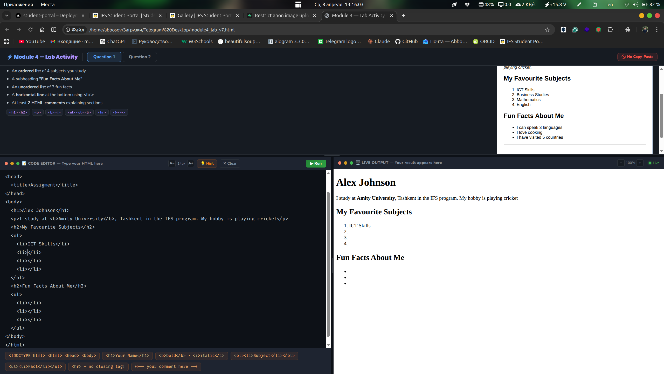
Task: Click the No Copy-Paste indicator
Action: 637,57
